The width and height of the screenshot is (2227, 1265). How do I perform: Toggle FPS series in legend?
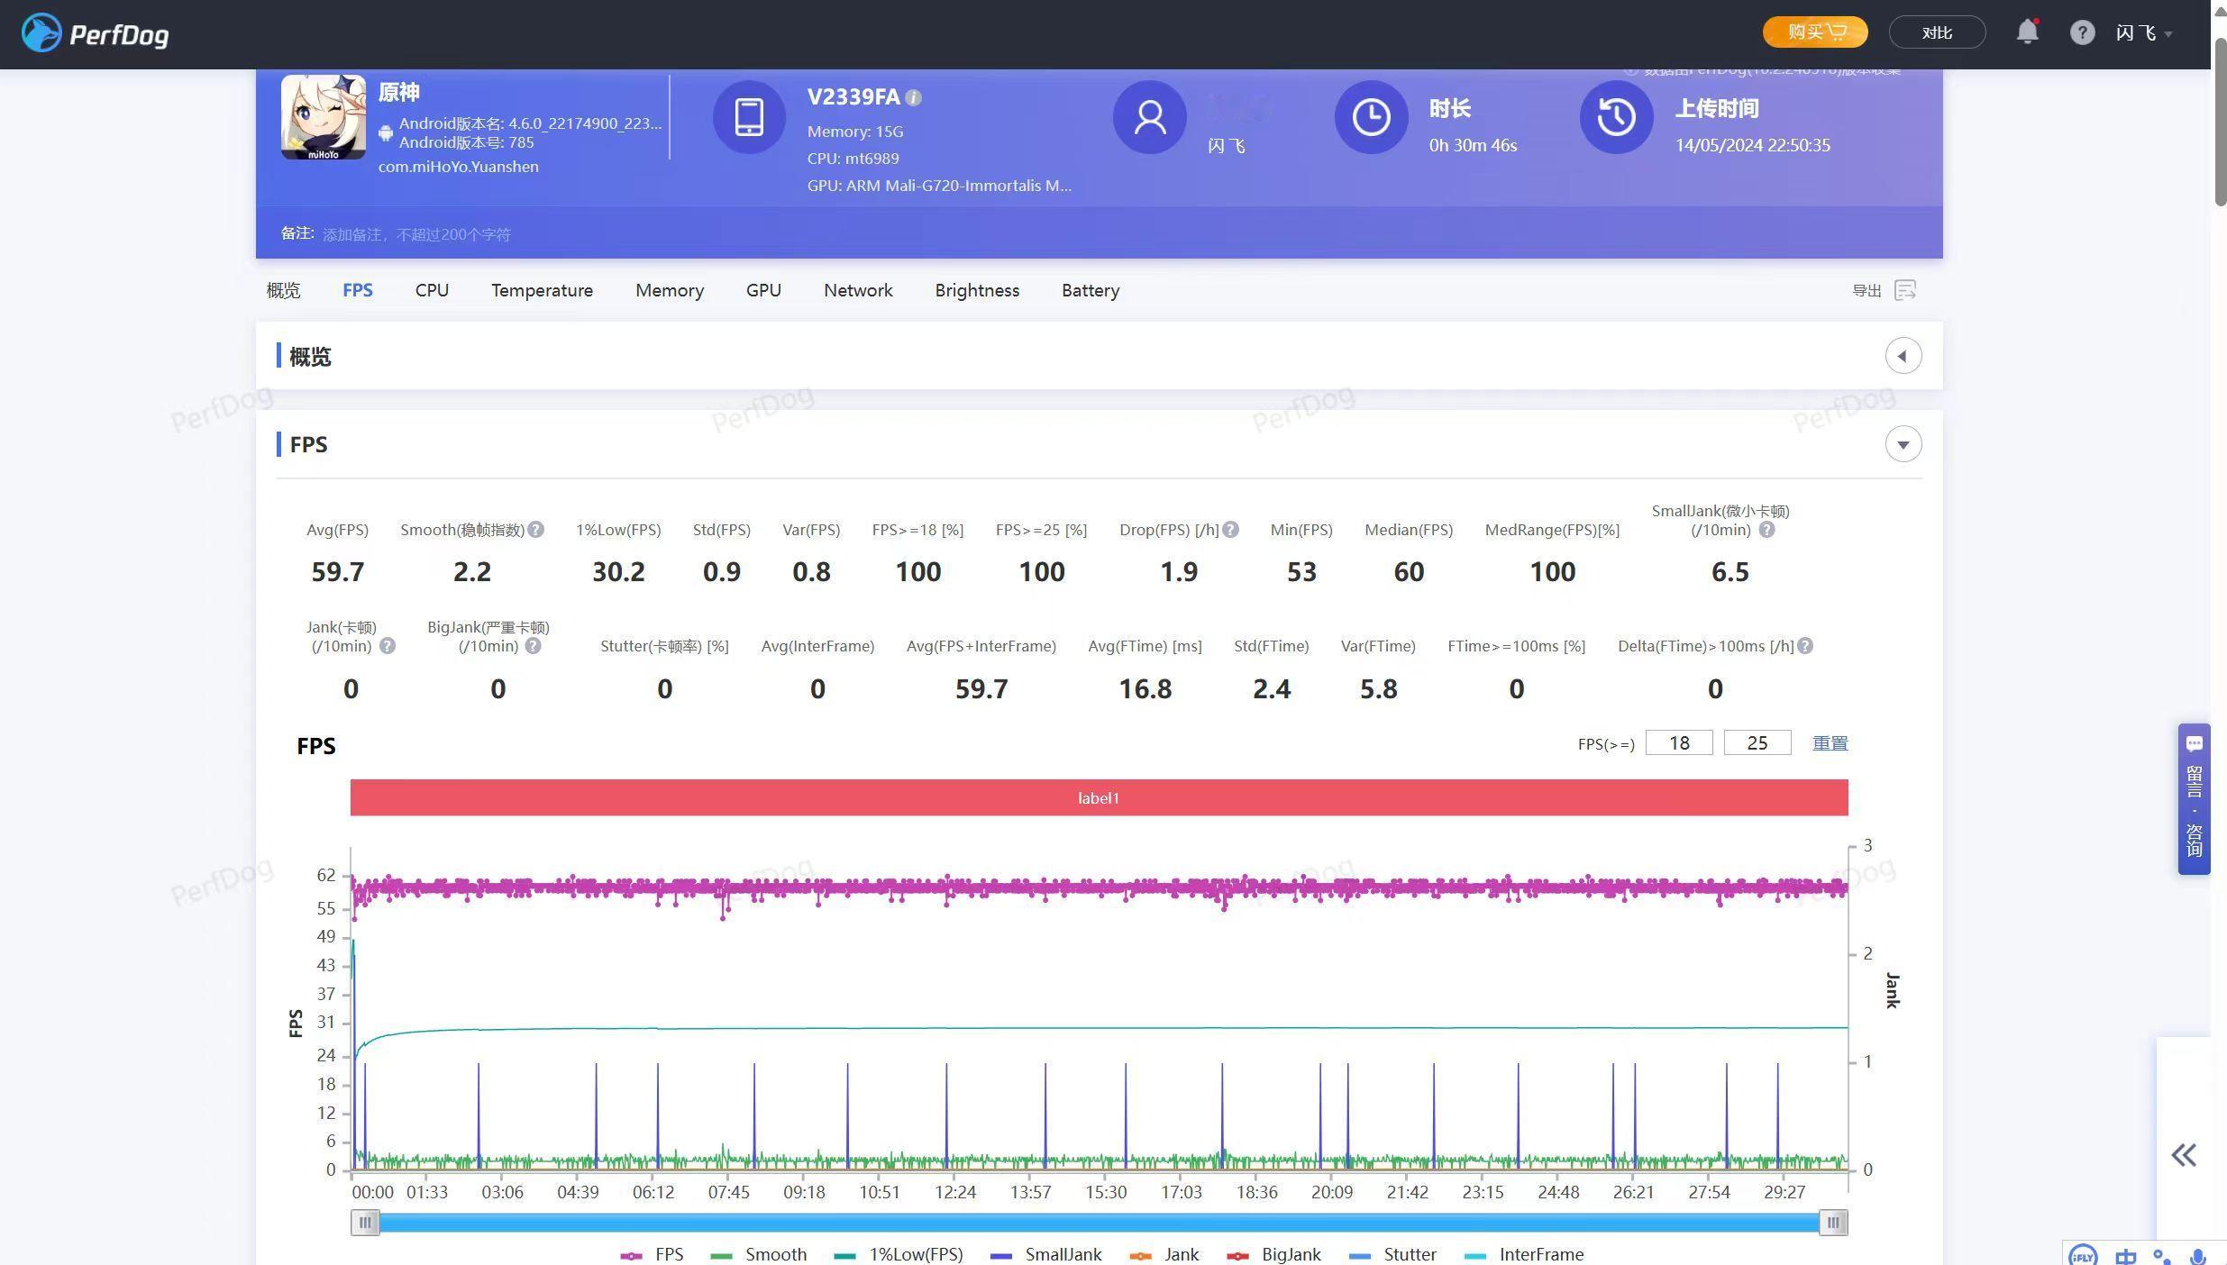coord(653,1254)
